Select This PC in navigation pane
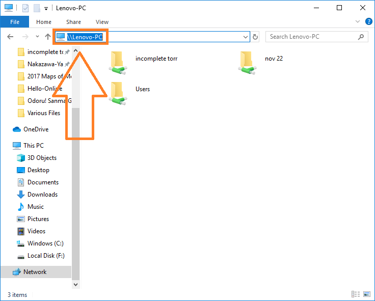 (x=34, y=146)
